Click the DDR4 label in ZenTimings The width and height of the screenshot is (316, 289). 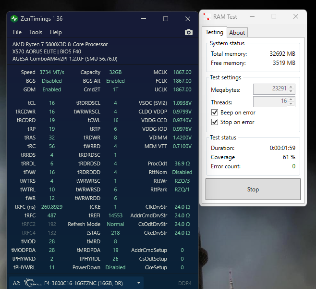coord(185,283)
